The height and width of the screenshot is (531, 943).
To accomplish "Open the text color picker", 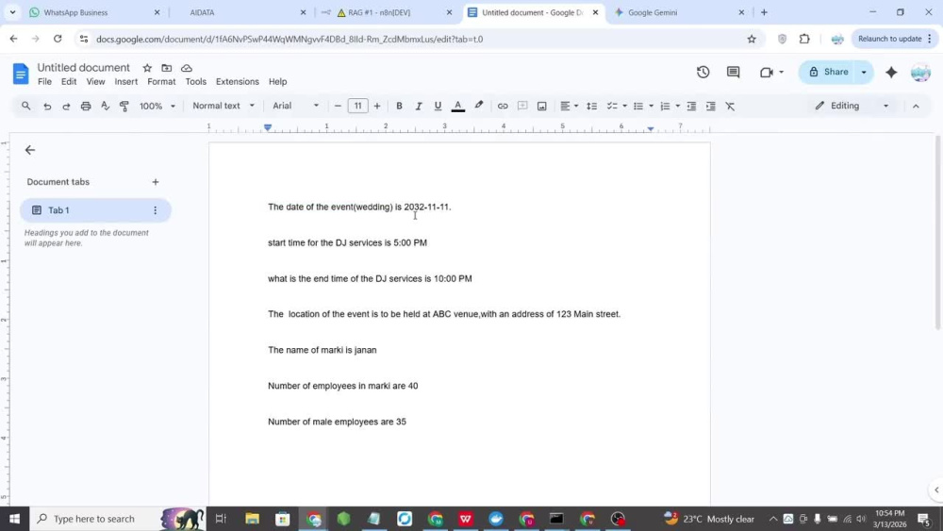I will [x=457, y=106].
